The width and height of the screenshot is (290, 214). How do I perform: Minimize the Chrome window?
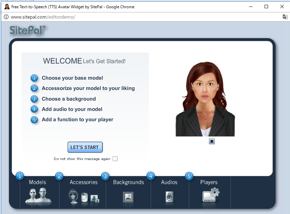coord(251,7)
